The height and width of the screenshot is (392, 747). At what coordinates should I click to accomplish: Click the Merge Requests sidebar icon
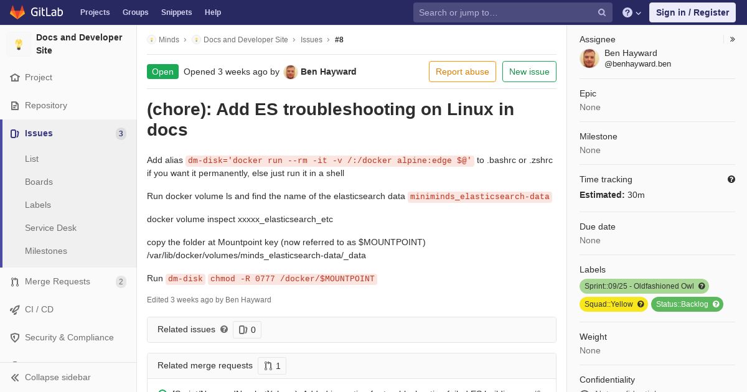click(15, 282)
